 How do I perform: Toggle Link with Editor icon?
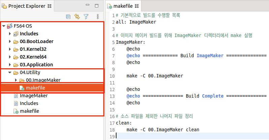77,16
